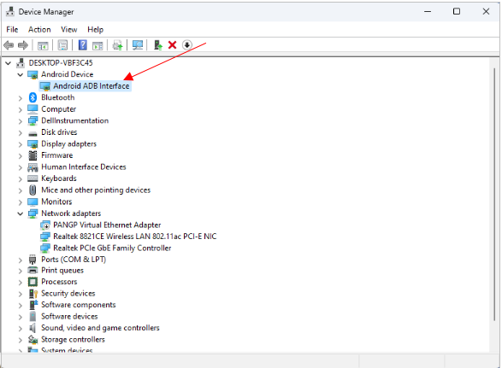Click the Bluetooth category icon
This screenshot has height=368, width=502.
point(32,97)
